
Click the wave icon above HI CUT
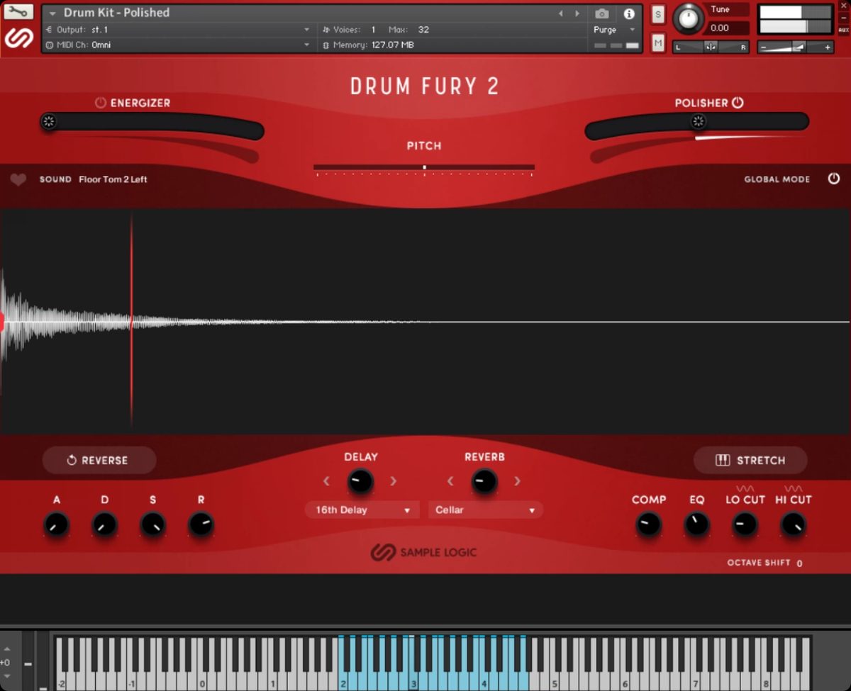tap(793, 488)
